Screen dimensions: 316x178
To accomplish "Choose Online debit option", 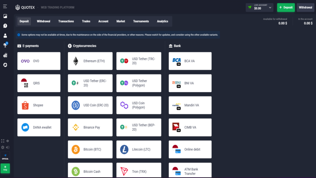I will point(190,149).
